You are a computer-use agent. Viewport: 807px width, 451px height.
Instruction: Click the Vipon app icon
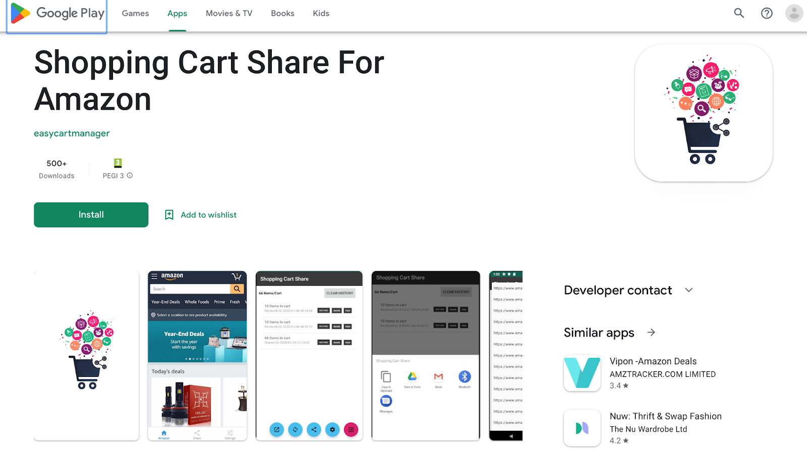[582, 373]
